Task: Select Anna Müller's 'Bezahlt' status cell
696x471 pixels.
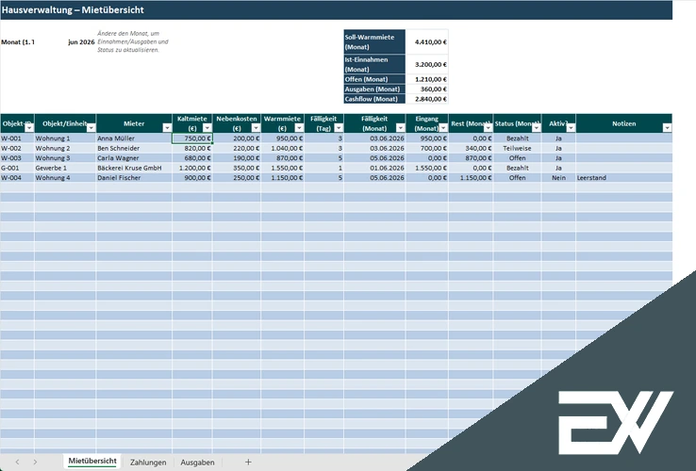Action: coord(517,138)
